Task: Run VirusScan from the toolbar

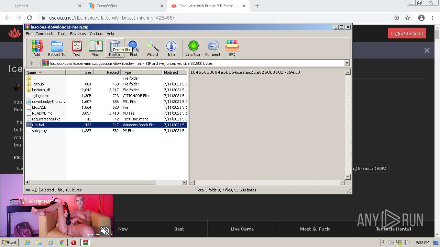Action: (193, 48)
